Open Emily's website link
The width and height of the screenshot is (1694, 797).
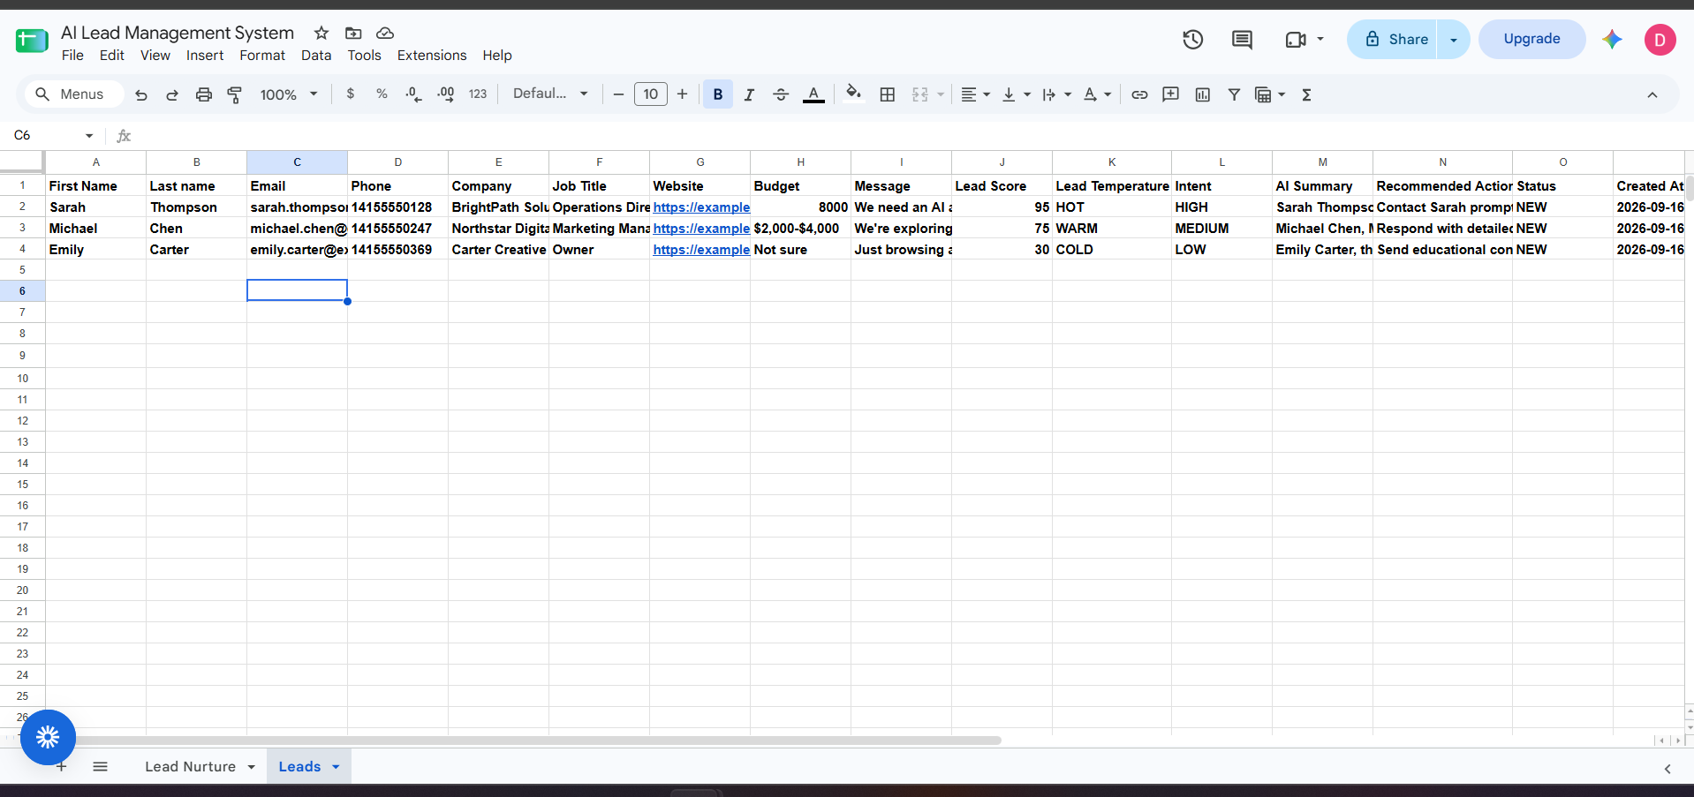point(701,250)
